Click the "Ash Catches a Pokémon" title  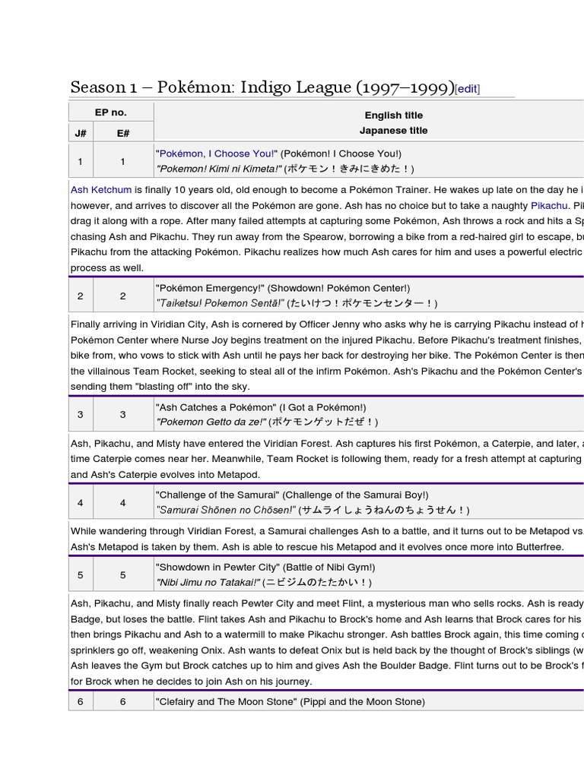[x=215, y=407]
